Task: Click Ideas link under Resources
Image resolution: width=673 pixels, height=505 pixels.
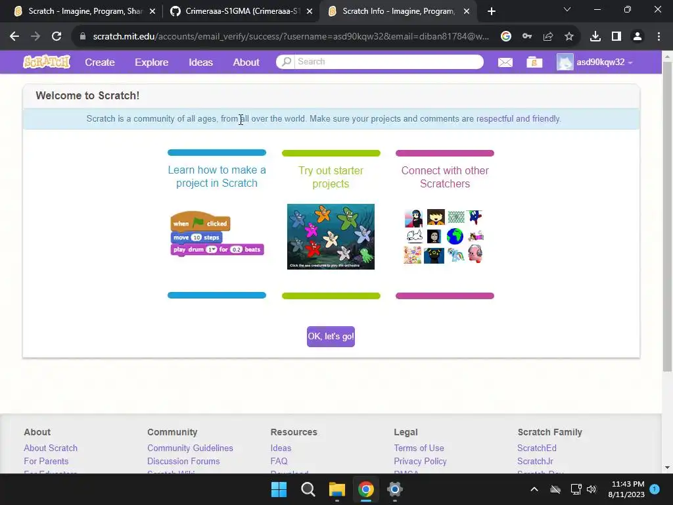Action: tap(281, 448)
